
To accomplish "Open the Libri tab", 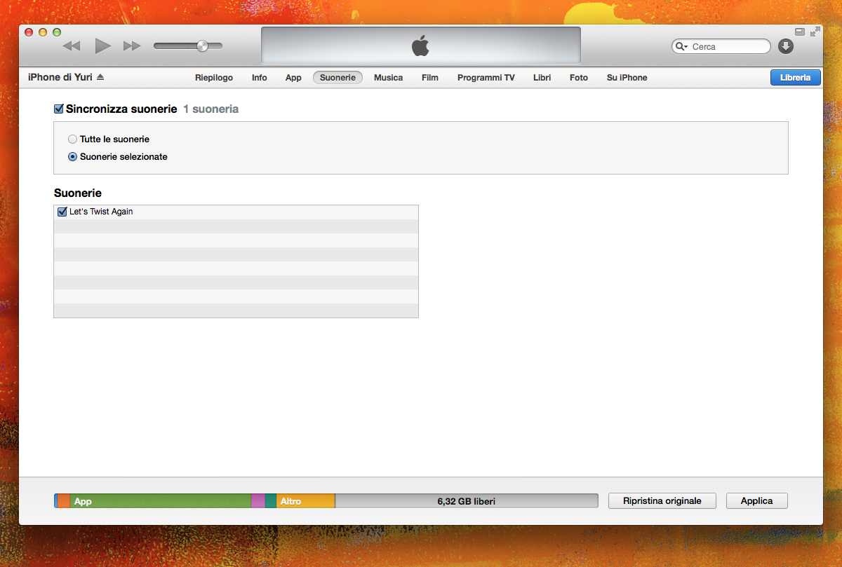I will (x=542, y=78).
